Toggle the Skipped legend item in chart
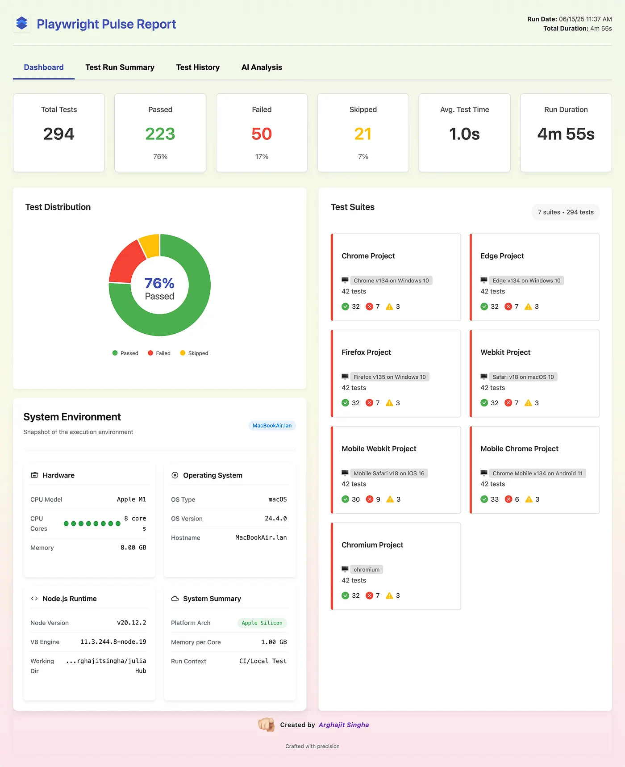This screenshot has height=767, width=625. [194, 353]
